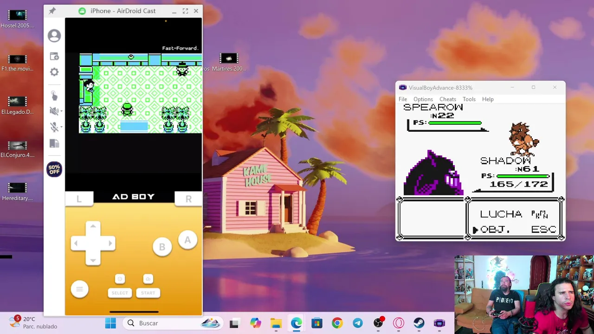Launch Copilot from the taskbar

tap(255, 323)
